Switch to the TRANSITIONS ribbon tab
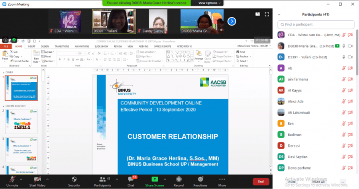 click(x=62, y=46)
